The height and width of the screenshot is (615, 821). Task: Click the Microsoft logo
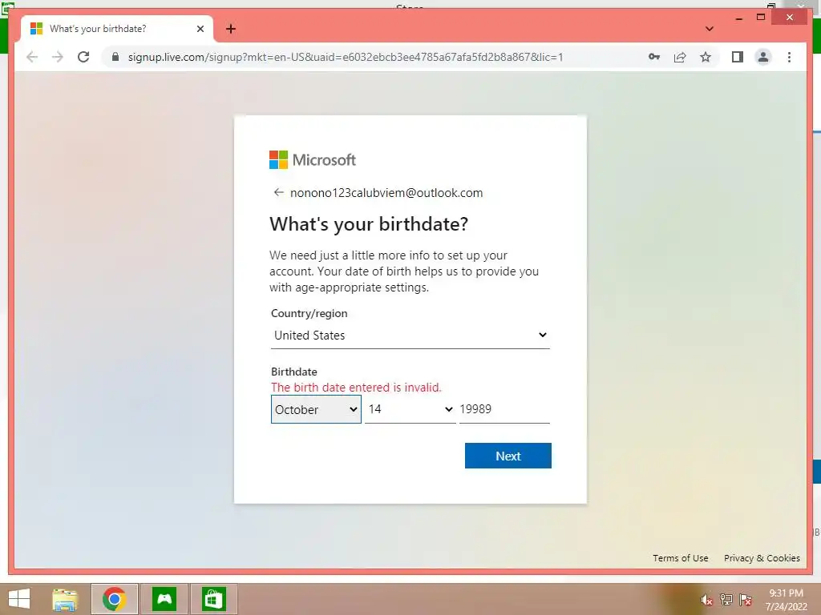tap(313, 159)
